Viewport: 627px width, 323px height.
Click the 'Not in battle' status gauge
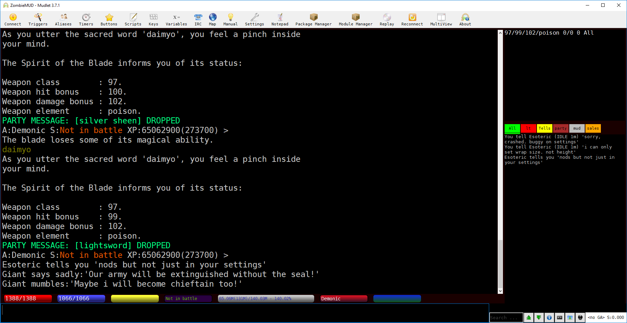coord(188,299)
